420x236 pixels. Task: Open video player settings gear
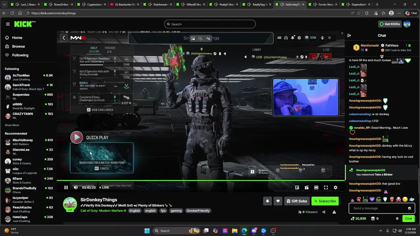click(335, 187)
